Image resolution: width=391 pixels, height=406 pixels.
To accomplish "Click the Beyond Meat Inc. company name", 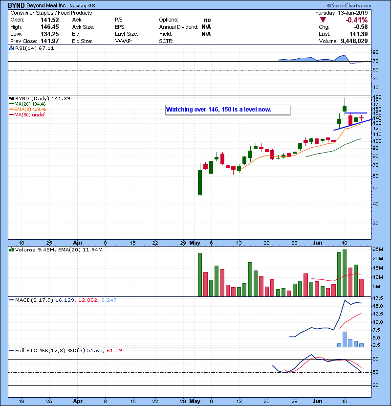I will point(46,5).
